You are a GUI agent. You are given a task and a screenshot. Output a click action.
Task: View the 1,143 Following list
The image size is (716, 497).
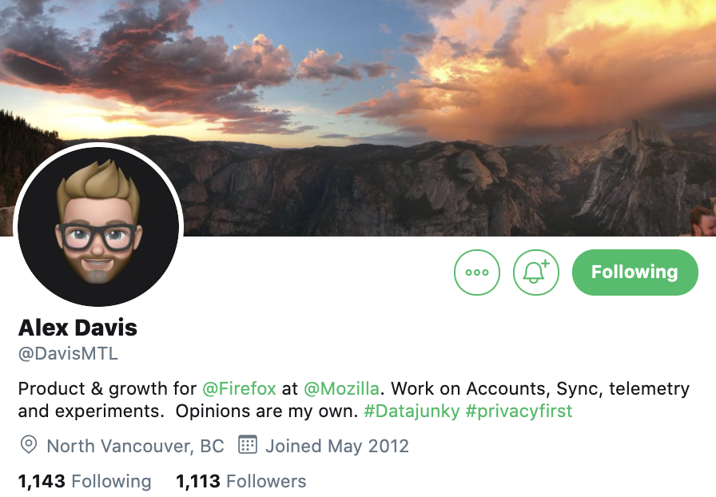tap(85, 482)
